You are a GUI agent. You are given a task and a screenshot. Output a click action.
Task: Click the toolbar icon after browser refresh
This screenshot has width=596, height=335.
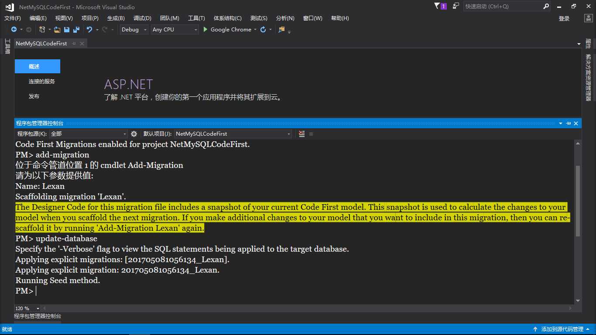[281, 30]
